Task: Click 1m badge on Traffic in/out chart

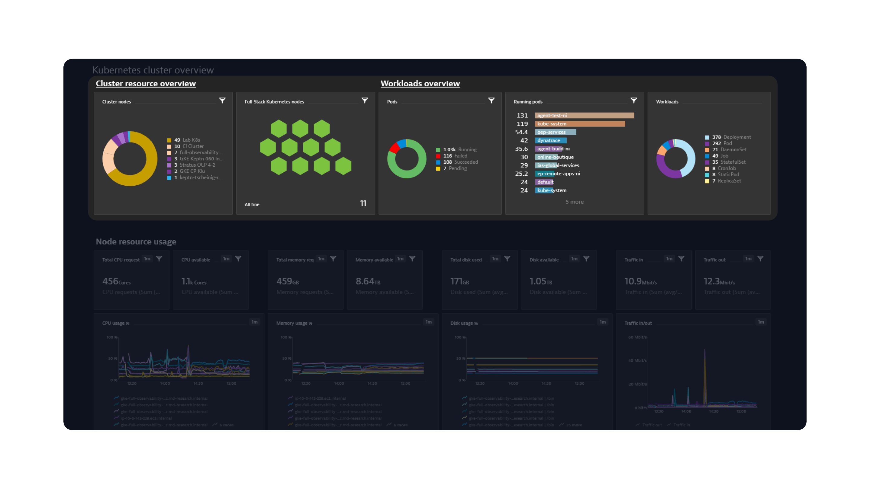Action: [x=761, y=322]
